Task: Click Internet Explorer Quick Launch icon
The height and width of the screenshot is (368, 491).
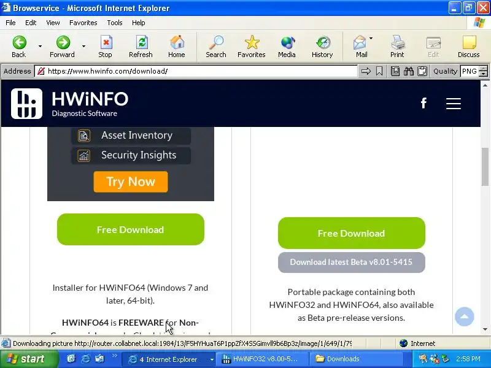Action: (85, 359)
